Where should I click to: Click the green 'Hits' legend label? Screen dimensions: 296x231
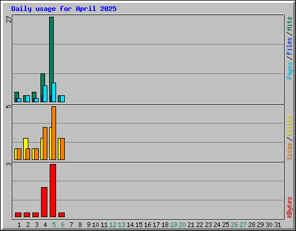[290, 24]
